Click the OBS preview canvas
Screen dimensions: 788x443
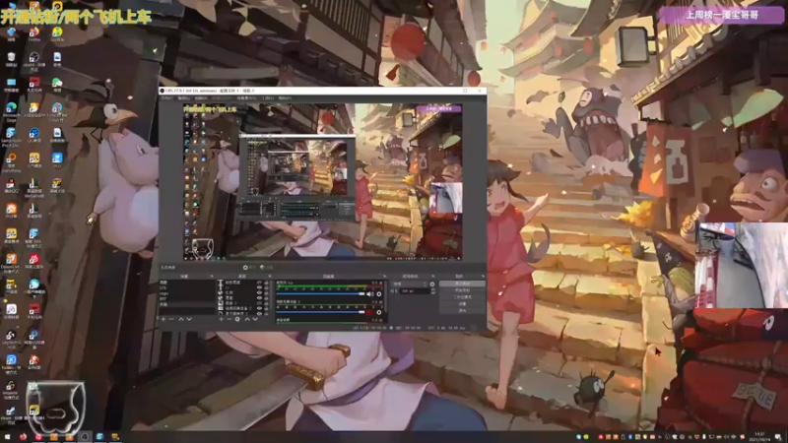(x=323, y=181)
